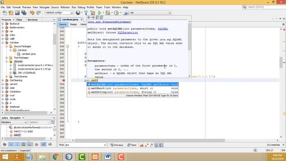Run the project with green play icon
286x161 pixels.
(x=100, y=13)
